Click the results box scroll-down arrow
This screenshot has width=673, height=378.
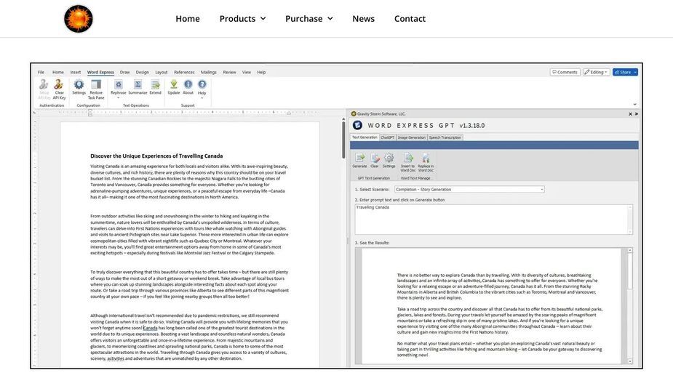[x=630, y=361]
